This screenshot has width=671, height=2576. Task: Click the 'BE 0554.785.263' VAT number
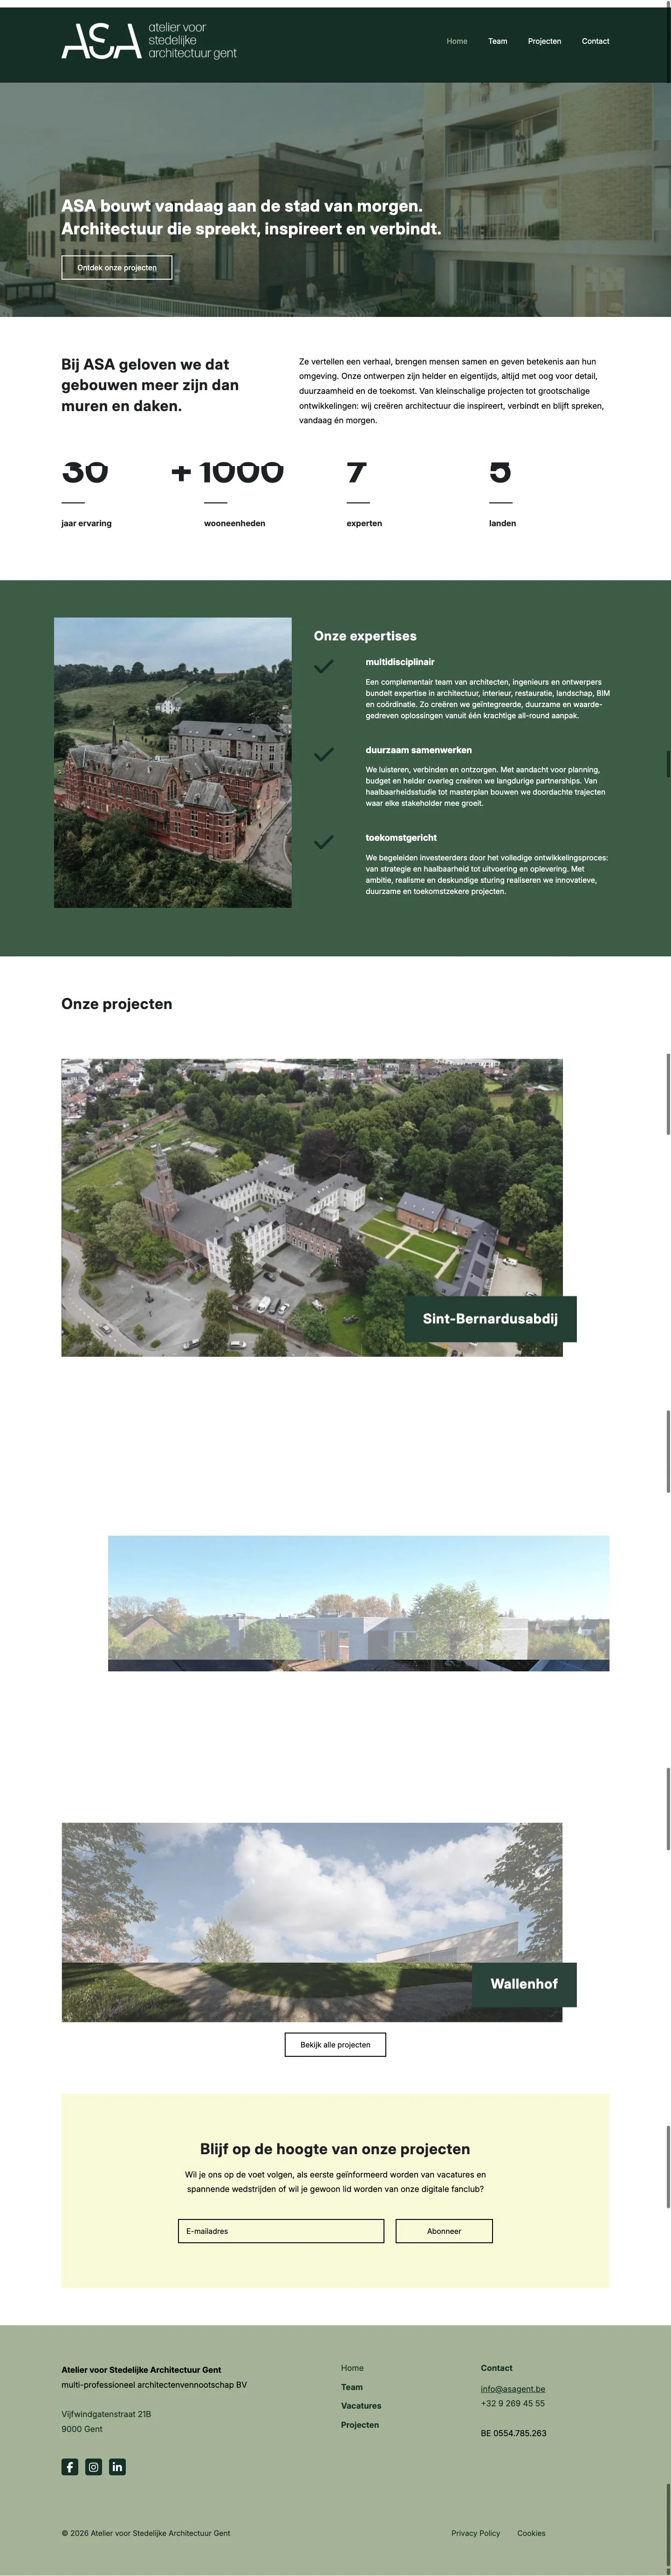pos(514,2433)
